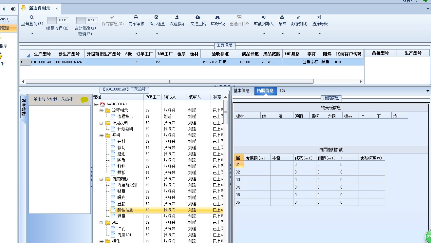Click the login arrow icon in top-left

pos(13,9)
